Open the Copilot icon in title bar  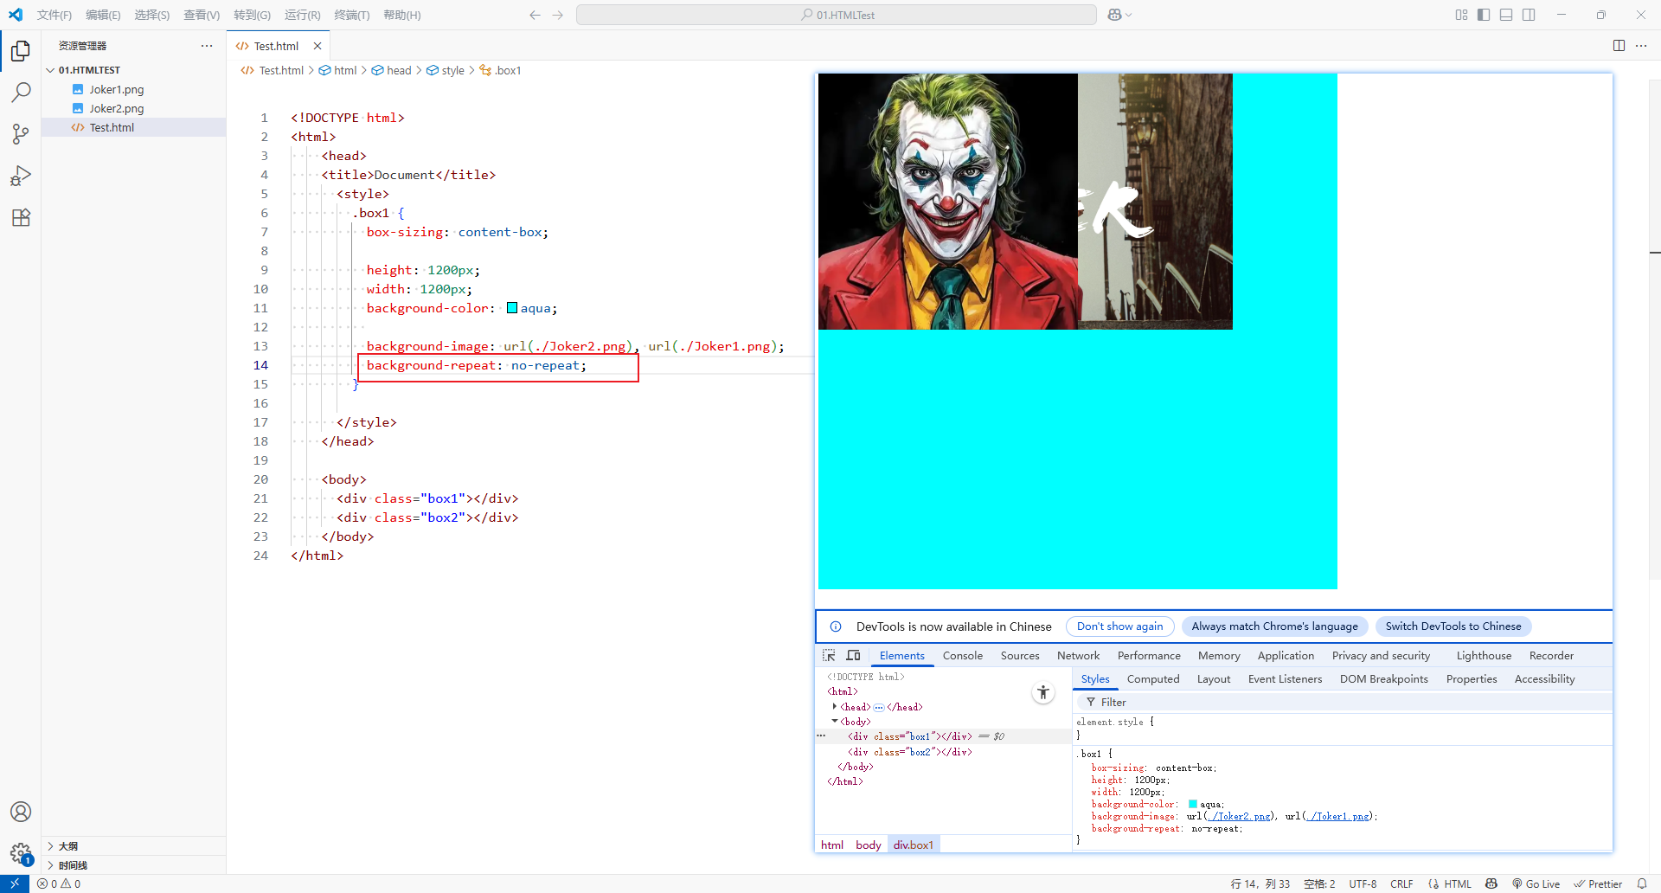click(1114, 15)
